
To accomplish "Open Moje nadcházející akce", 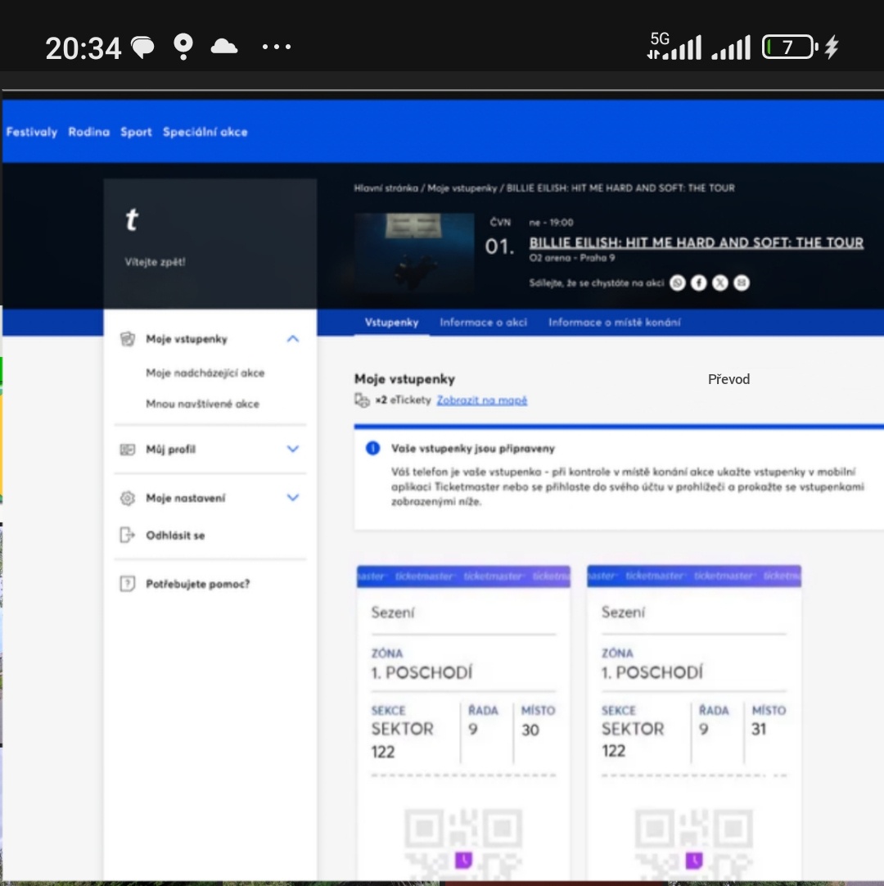I will [205, 373].
